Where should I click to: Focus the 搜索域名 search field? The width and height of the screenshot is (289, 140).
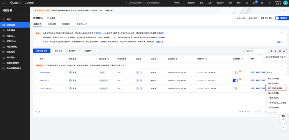254,51
